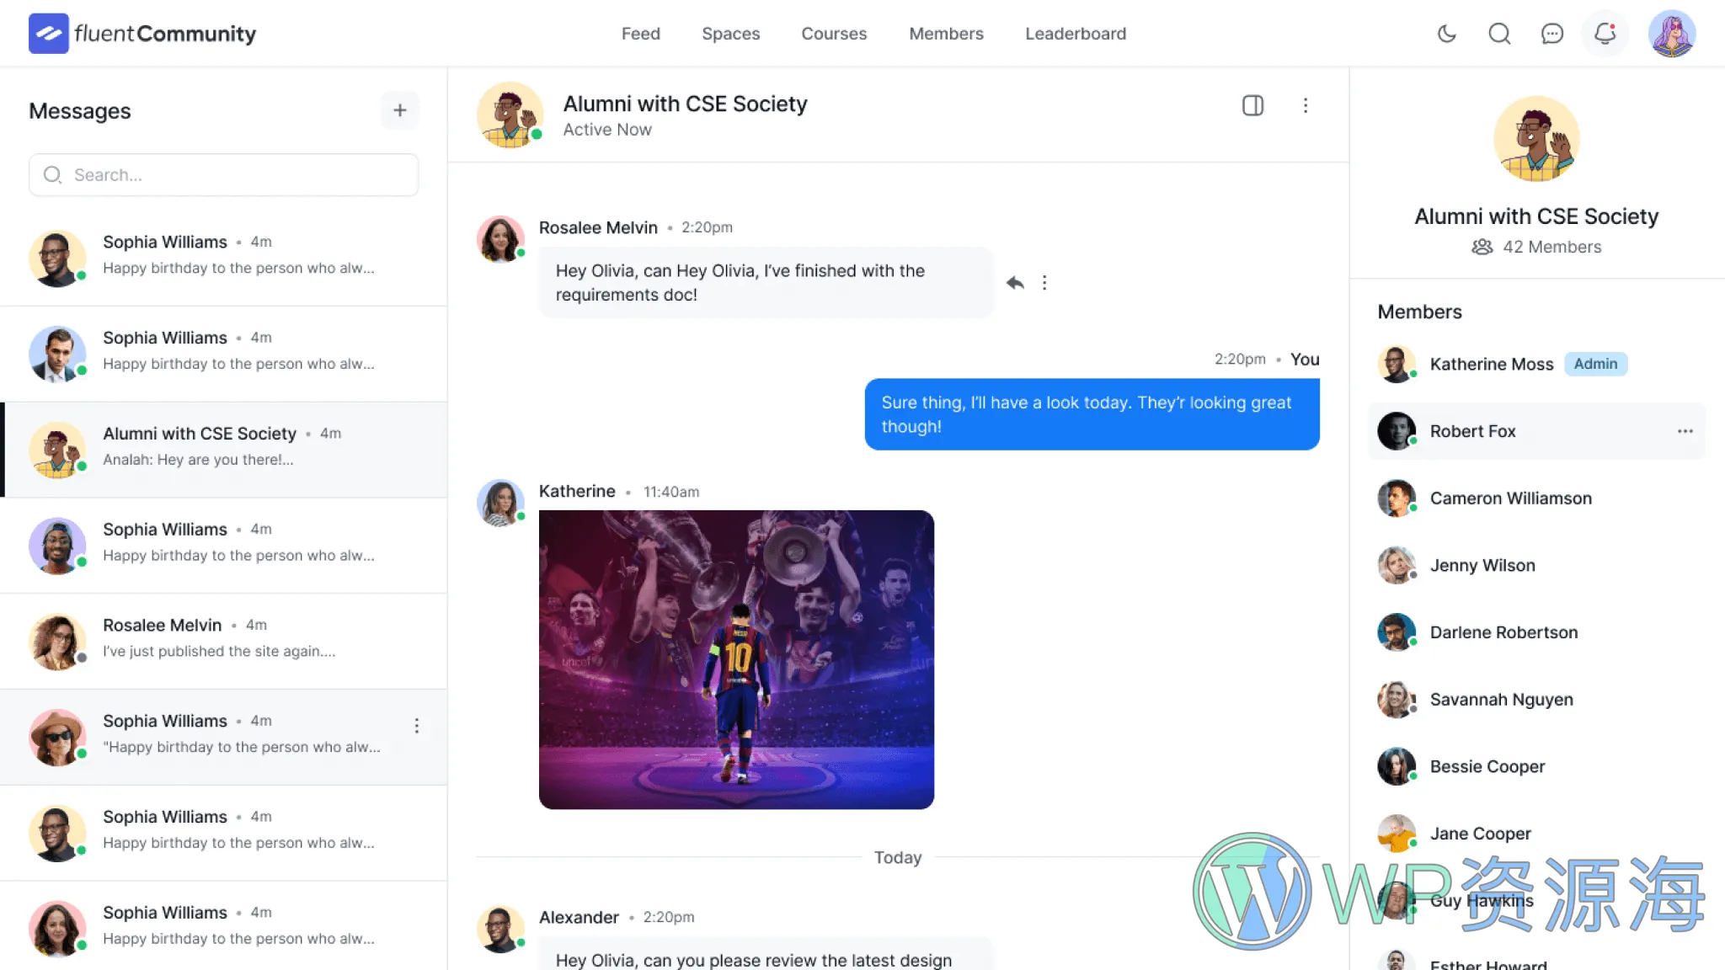1725x970 pixels.
Task: Go to the Feed tab
Action: (641, 34)
